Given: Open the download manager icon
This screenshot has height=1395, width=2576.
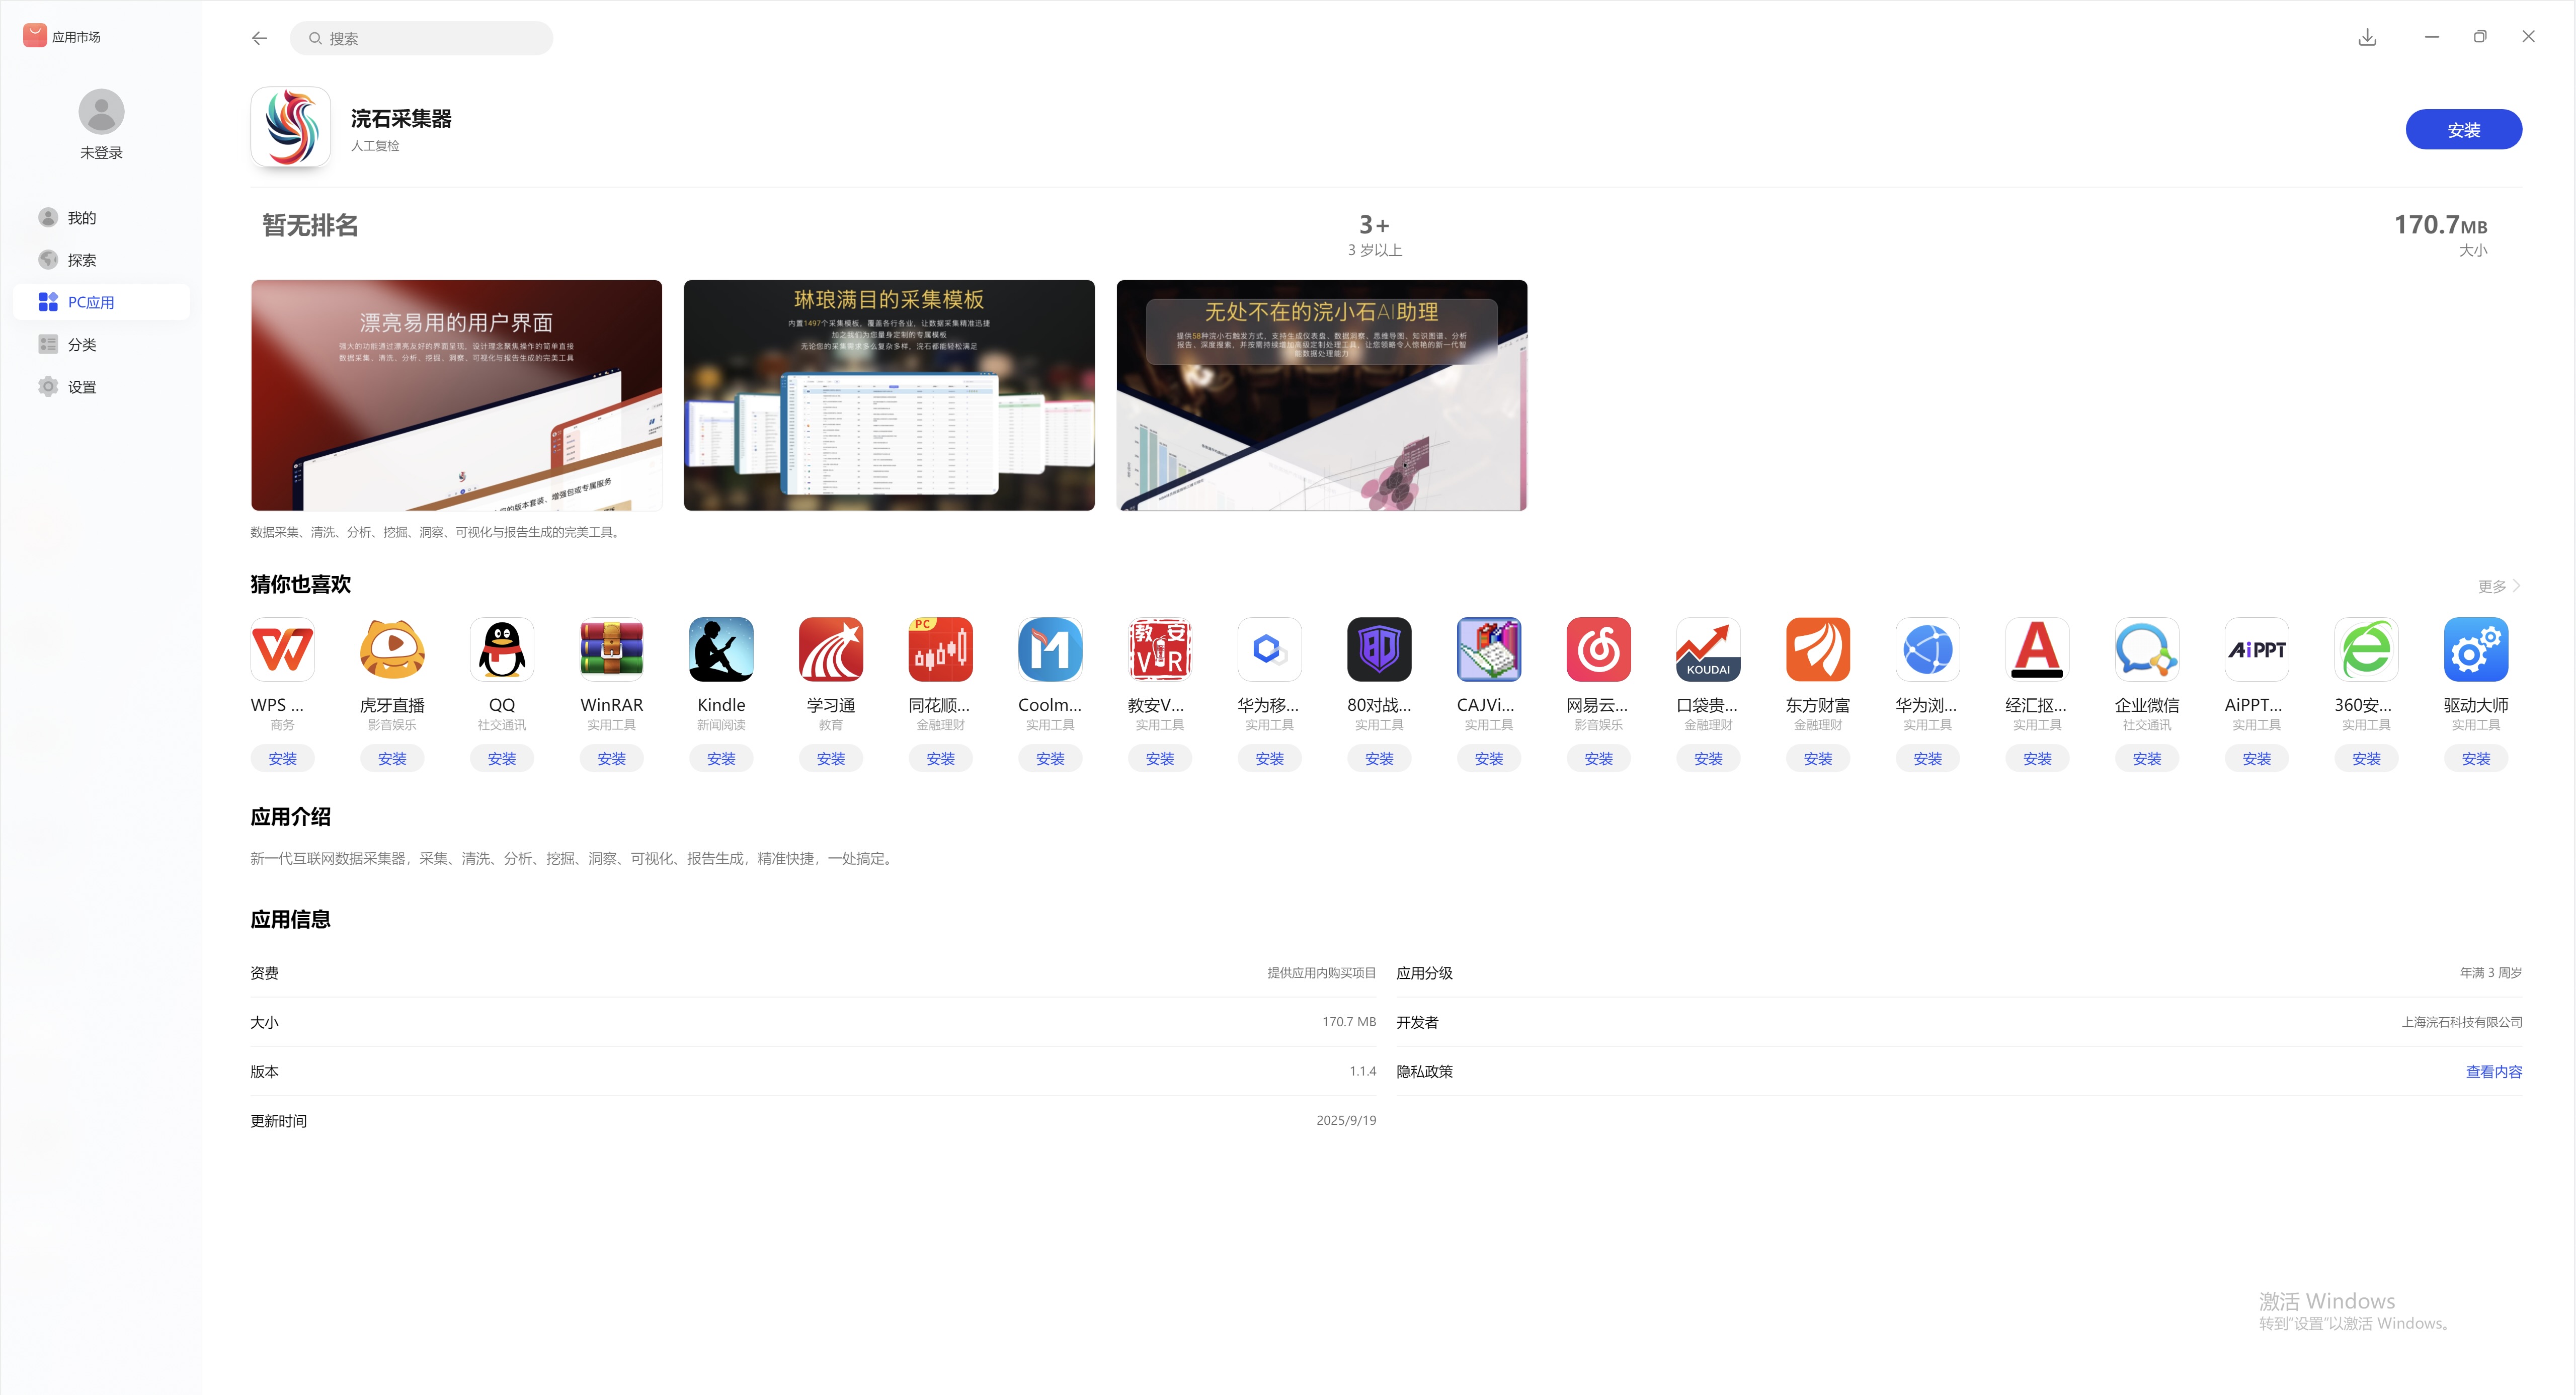Looking at the screenshot, I should pos(2367,38).
